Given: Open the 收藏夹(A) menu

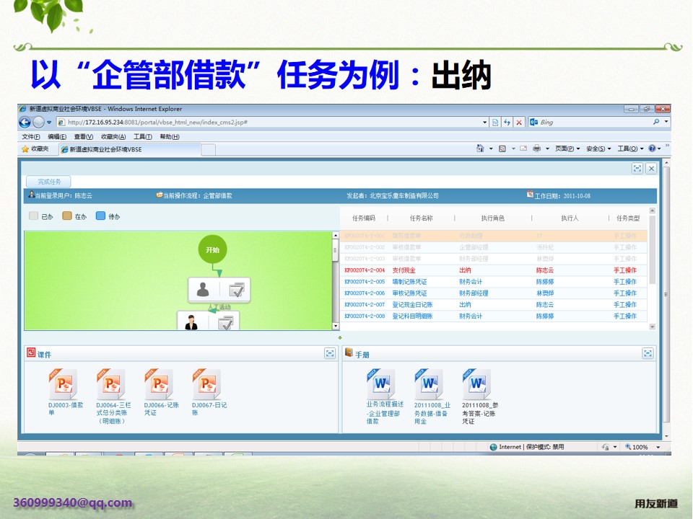Looking at the screenshot, I should point(113,136).
